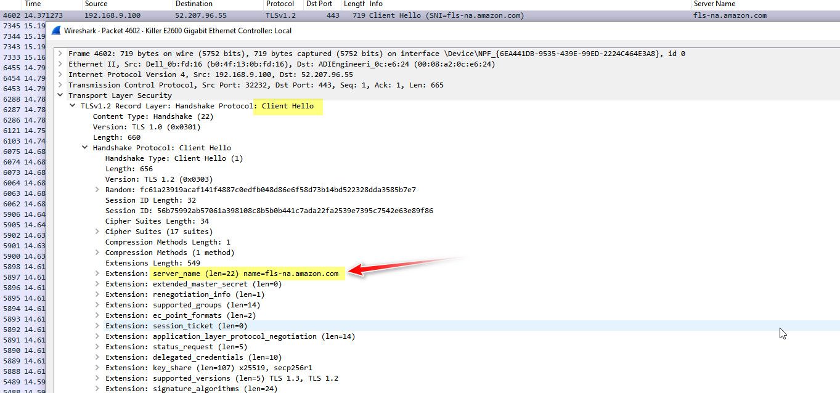Expand the Ethernet II section
The image size is (840, 393).
click(x=60, y=64)
